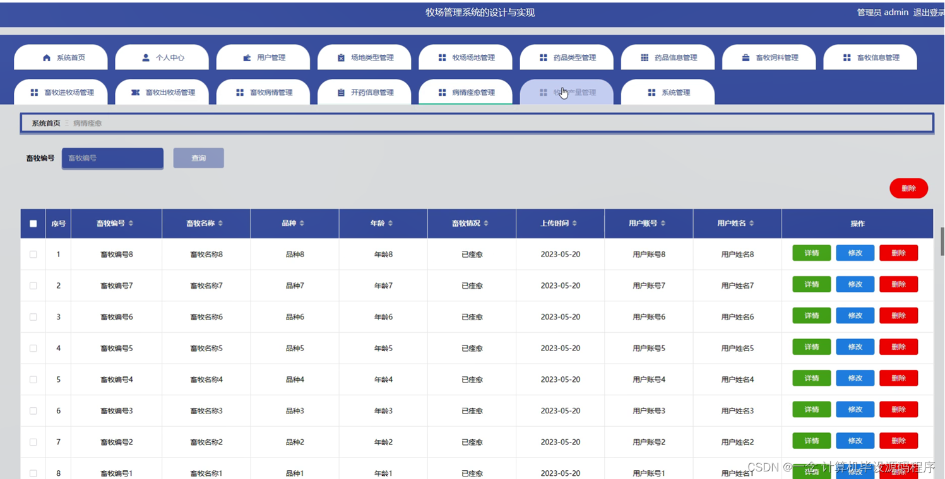The width and height of the screenshot is (945, 479).
Task: Click the grid icon on 药品信息管理 tab
Action: pos(645,58)
